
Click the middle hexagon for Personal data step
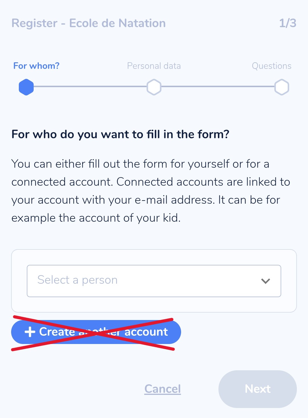(x=154, y=87)
